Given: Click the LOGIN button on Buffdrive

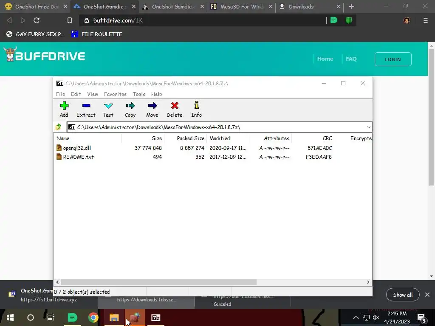Looking at the screenshot, I should pyautogui.click(x=393, y=59).
